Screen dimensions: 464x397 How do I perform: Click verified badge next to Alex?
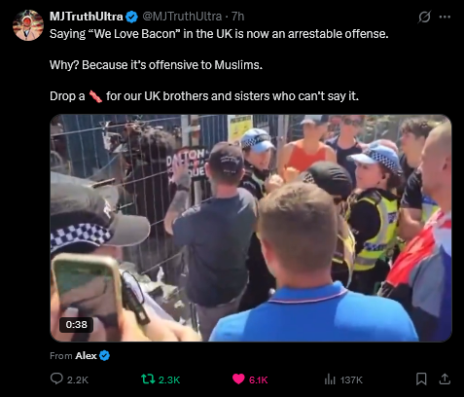pyautogui.click(x=104, y=356)
